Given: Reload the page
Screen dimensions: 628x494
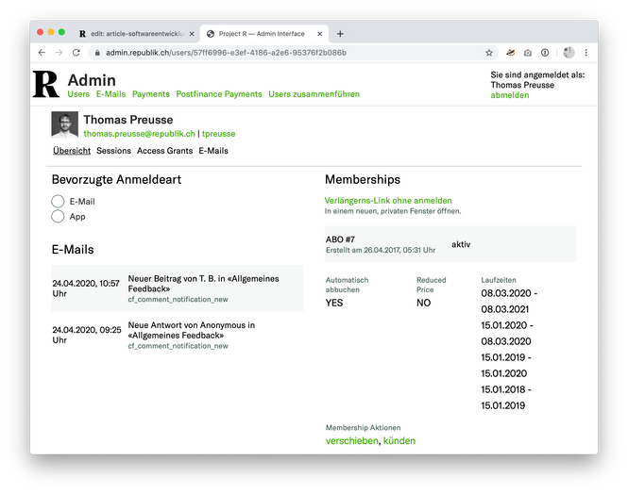Looking at the screenshot, I should 76,53.
